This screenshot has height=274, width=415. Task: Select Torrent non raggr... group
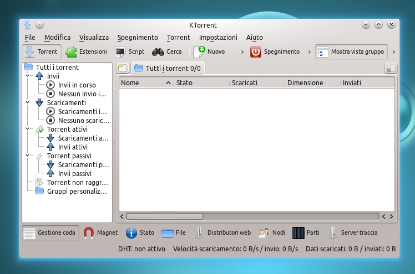(x=77, y=183)
